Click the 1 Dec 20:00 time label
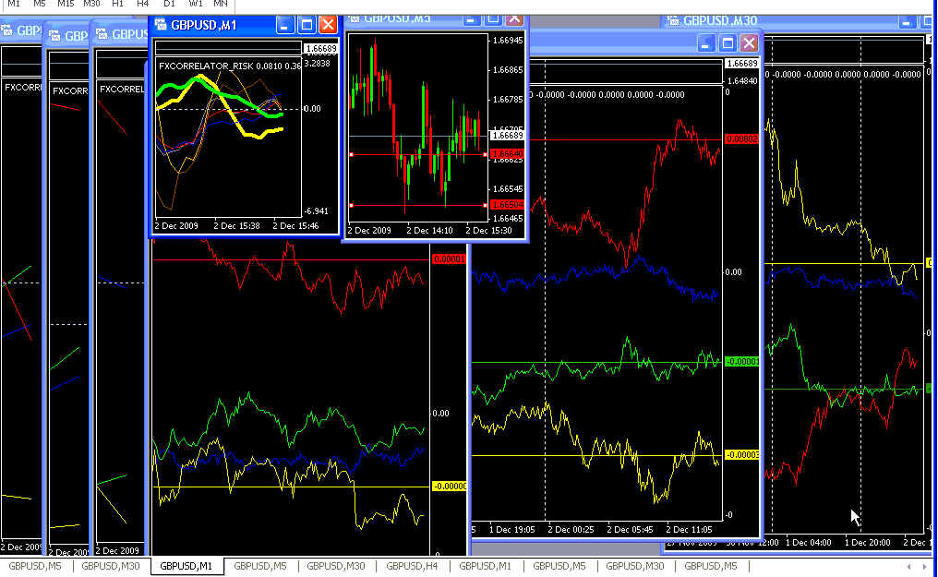The height and width of the screenshot is (577, 938). (x=868, y=542)
